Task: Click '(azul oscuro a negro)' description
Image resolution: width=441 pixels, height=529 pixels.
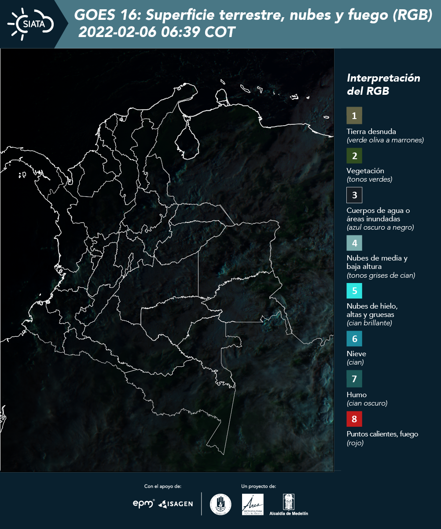Action: coord(380,227)
